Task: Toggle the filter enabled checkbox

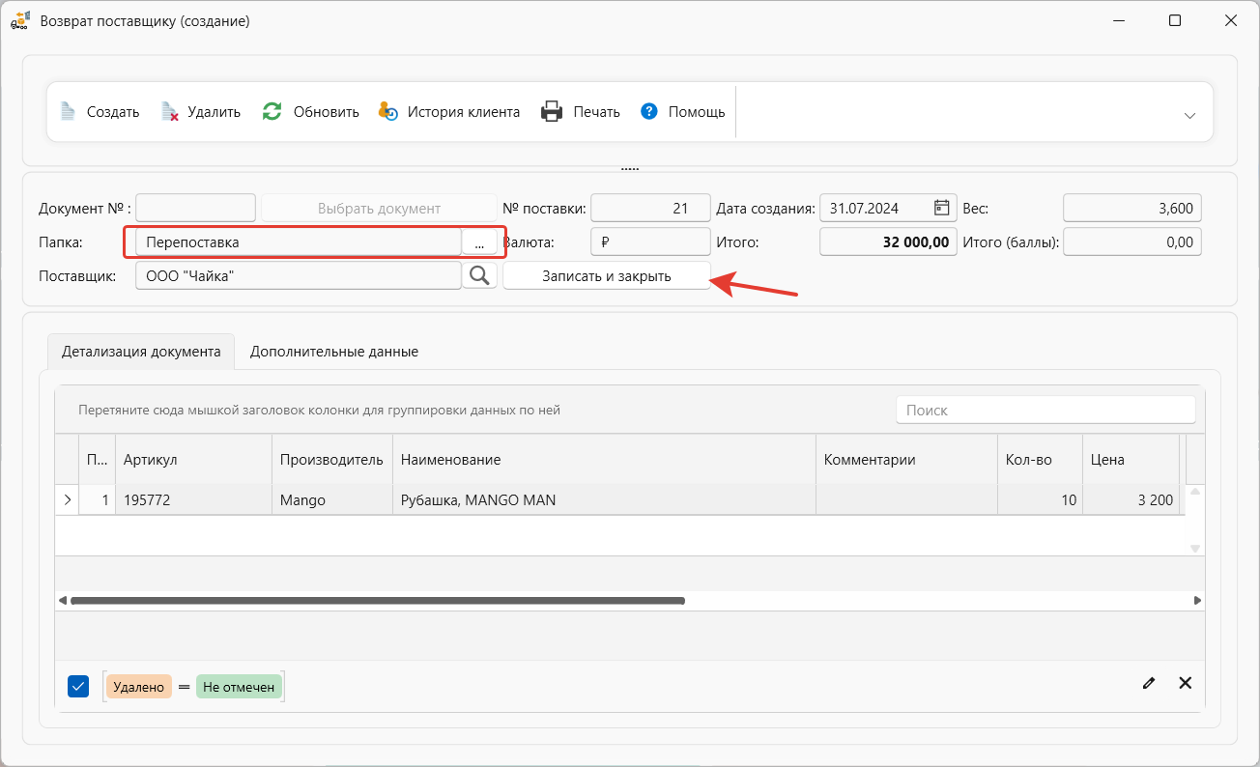Action: click(x=78, y=686)
